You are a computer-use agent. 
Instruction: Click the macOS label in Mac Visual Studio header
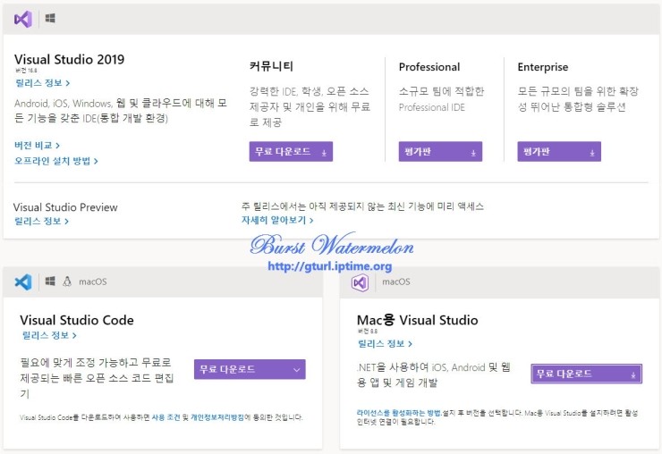point(396,282)
